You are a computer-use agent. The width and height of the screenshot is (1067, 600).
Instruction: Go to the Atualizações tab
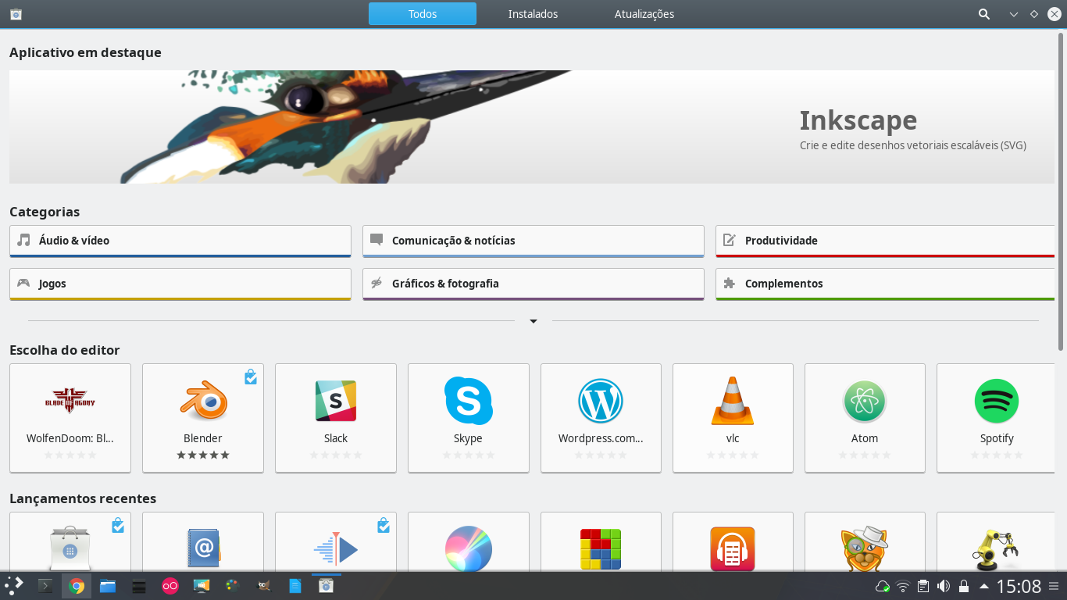coord(644,14)
